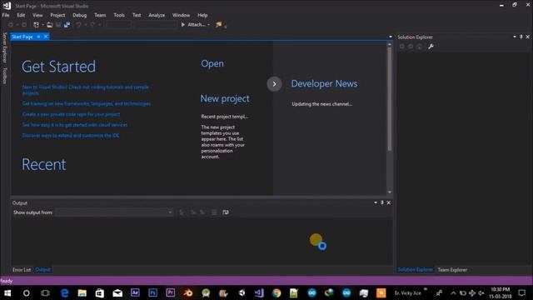Click the Find in Files toolbar icon
The height and width of the screenshot is (300, 533).
click(219, 24)
